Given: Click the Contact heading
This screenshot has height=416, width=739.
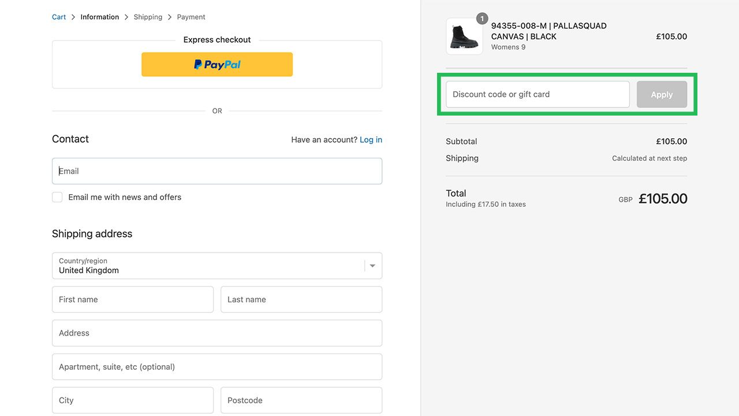Looking at the screenshot, I should click(70, 139).
